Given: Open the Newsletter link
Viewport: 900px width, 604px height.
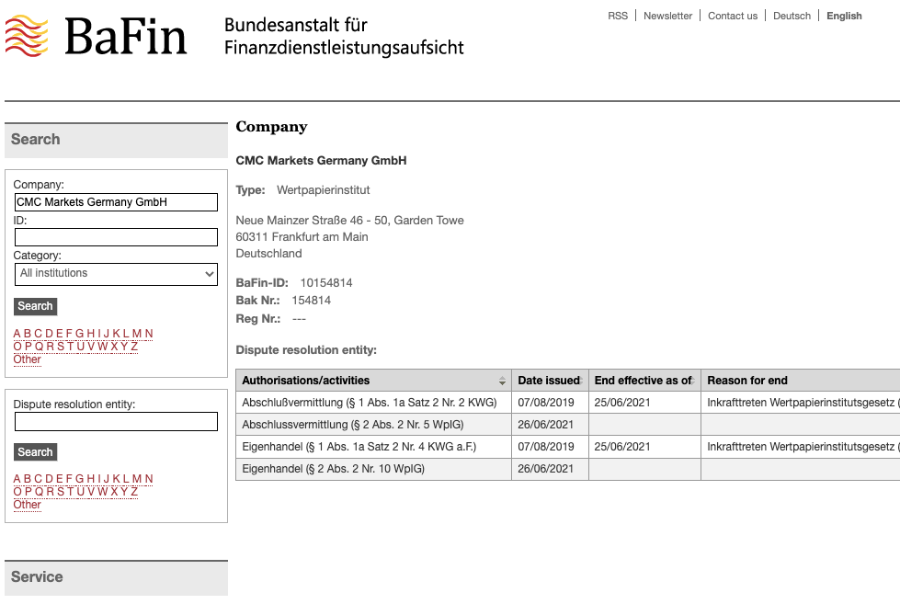Looking at the screenshot, I should point(667,16).
